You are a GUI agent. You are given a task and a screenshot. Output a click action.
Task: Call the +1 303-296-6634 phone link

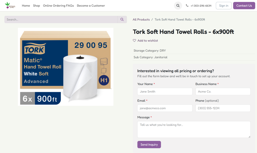[x=201, y=6]
